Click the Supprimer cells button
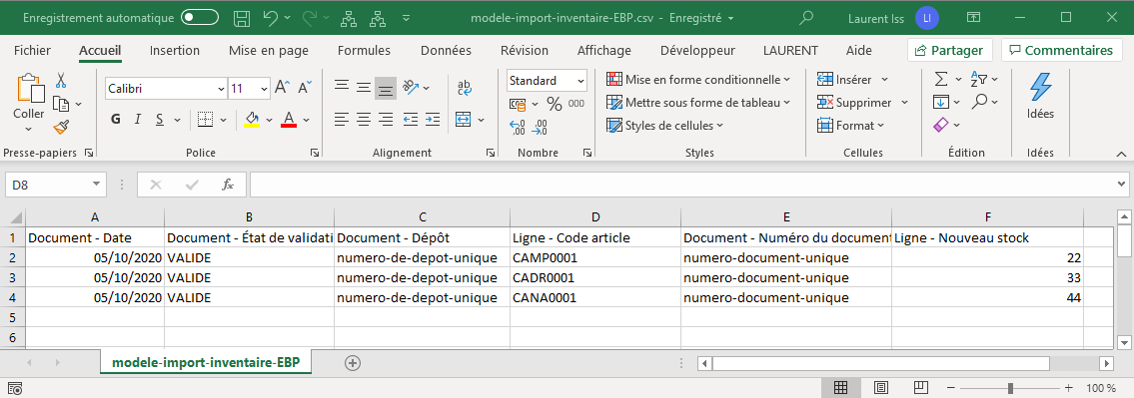This screenshot has width=1134, height=398. pos(855,103)
